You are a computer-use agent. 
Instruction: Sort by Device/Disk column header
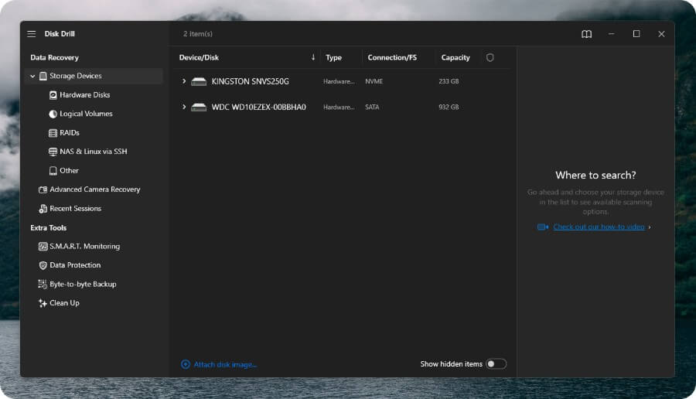click(x=200, y=57)
